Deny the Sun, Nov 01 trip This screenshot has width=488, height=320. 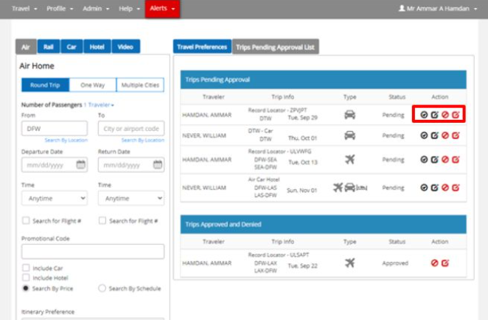tap(445, 188)
